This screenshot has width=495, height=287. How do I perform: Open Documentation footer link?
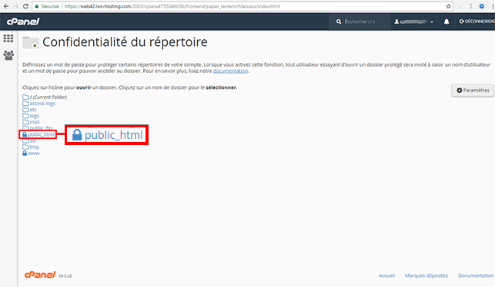(476, 275)
